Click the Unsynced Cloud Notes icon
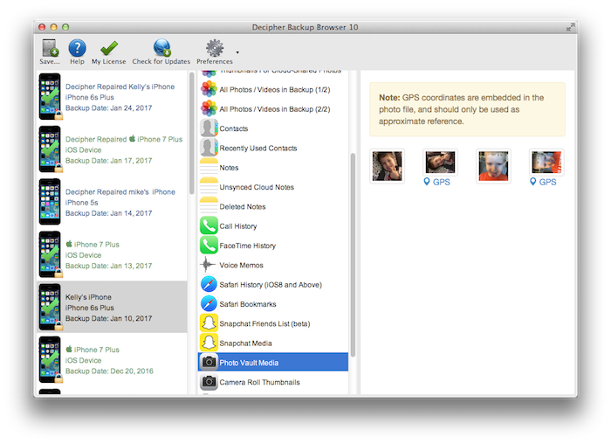 [209, 187]
